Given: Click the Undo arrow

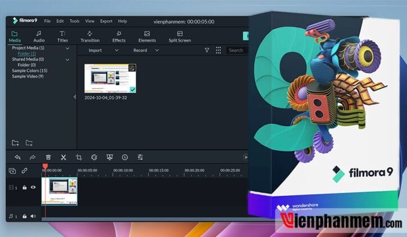Looking at the screenshot, I should (x=17, y=157).
